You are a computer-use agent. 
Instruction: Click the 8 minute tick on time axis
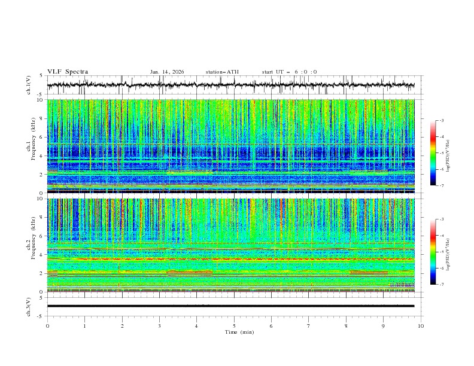[346, 325]
